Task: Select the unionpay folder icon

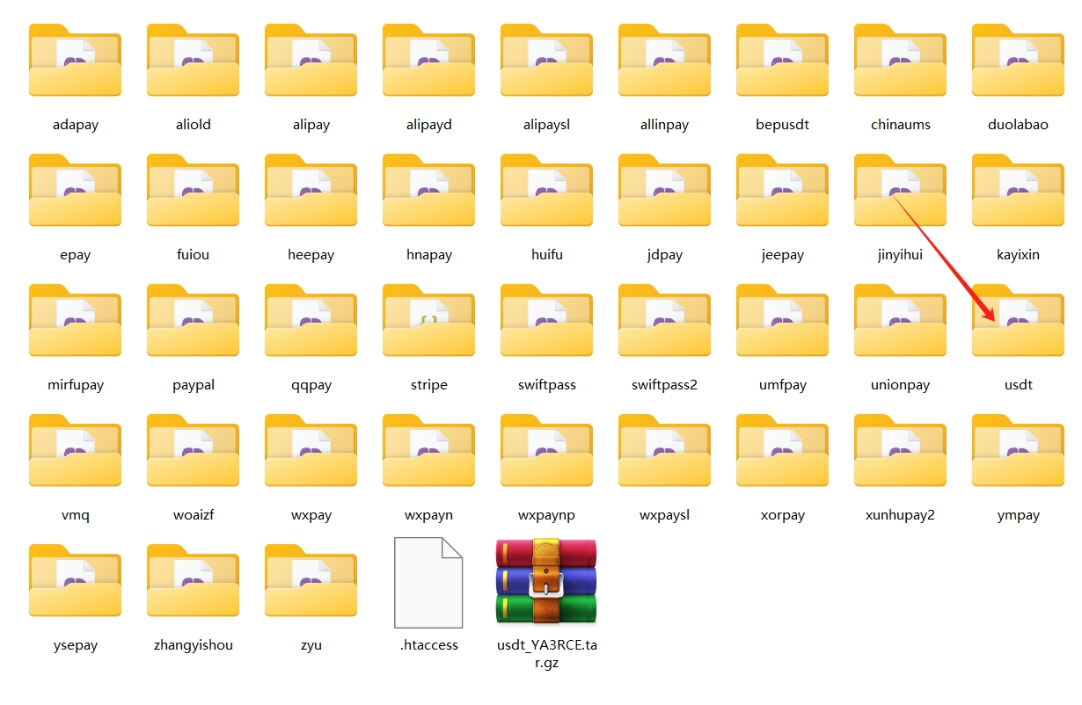Action: coord(900,322)
